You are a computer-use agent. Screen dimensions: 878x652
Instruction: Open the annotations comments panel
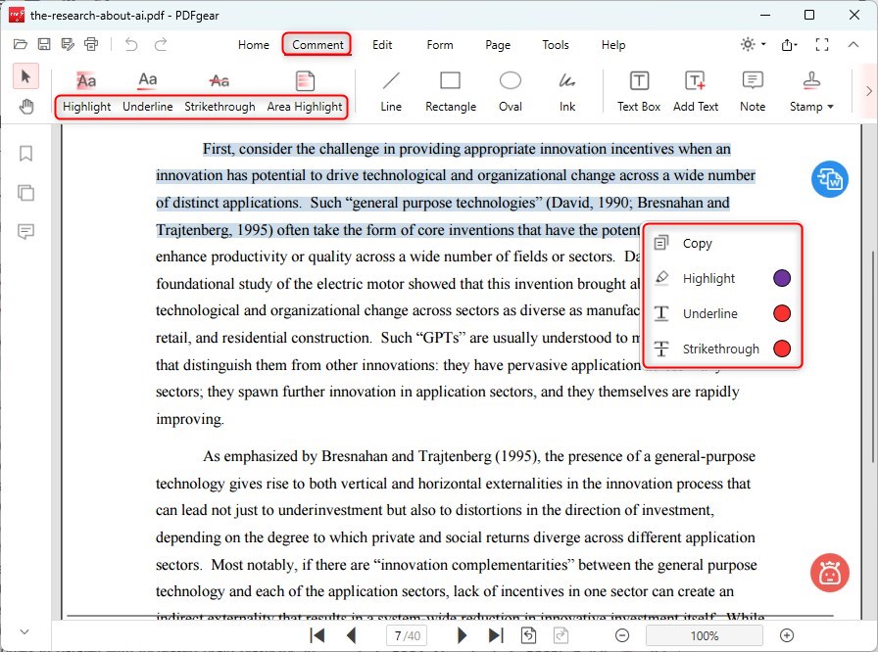[x=25, y=232]
